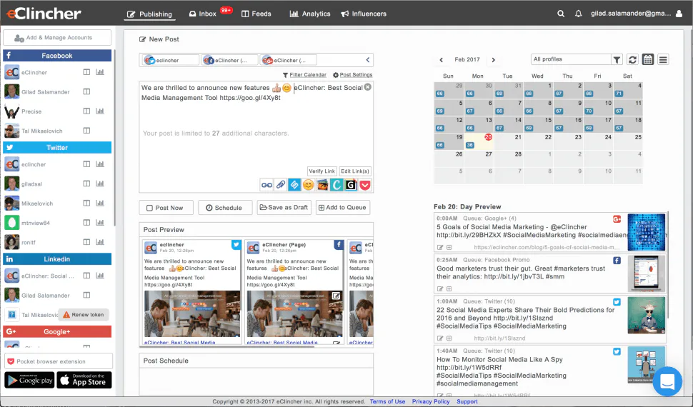Open the photo image library icon
The height and width of the screenshot is (407, 693).
323,185
